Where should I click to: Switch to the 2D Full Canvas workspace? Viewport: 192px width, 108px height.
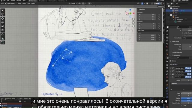43,1
